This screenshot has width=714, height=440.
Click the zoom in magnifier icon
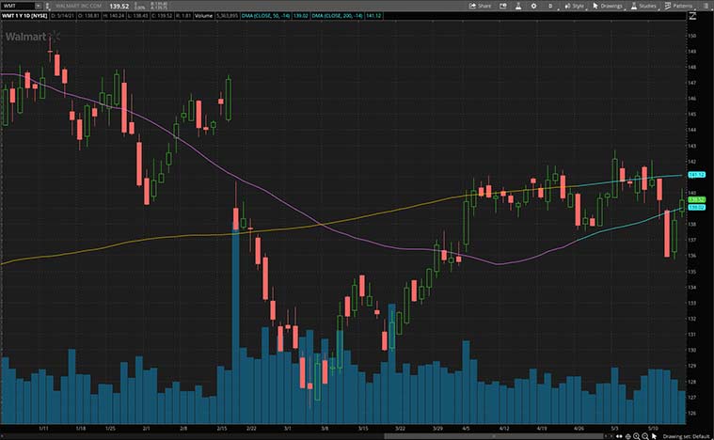636,435
